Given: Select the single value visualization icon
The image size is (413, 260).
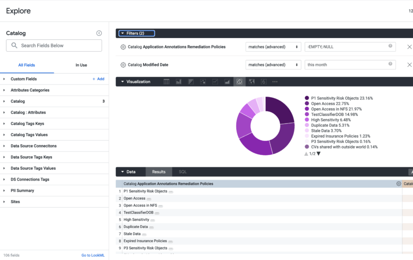Looking at the screenshot, I should click(x=263, y=82).
